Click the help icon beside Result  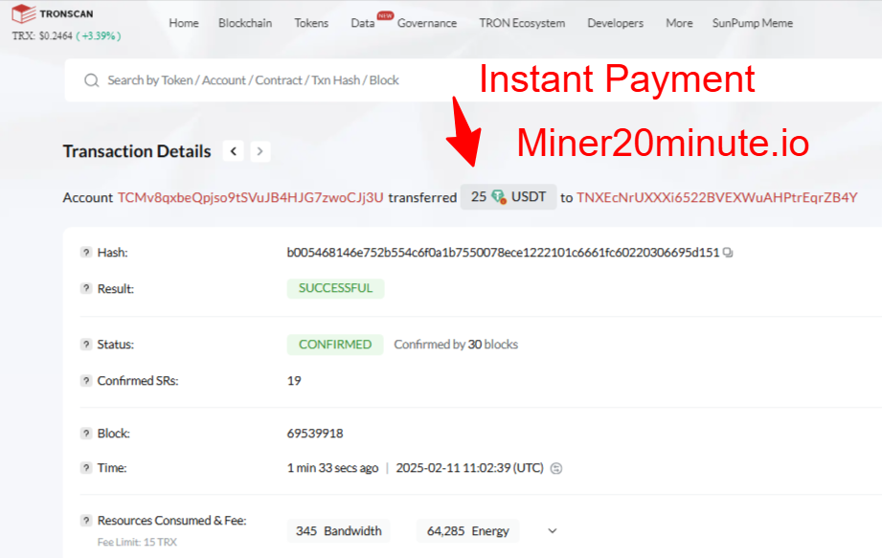pyautogui.click(x=85, y=288)
